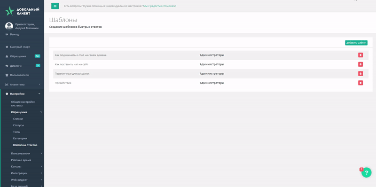This screenshot has height=187, width=376.
Task: Click the logout icon beside Выход
Action: [7, 34]
